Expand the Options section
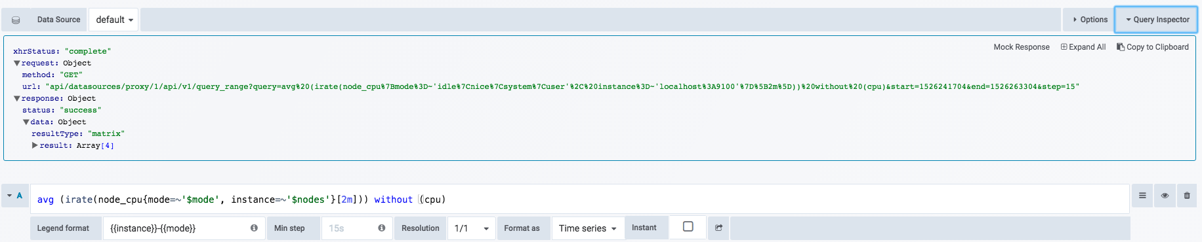1202x242 pixels. [x=1090, y=20]
